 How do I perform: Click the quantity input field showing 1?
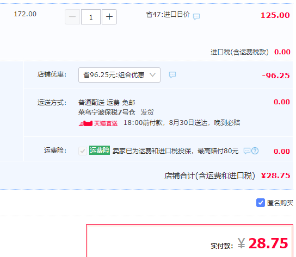[91, 17]
